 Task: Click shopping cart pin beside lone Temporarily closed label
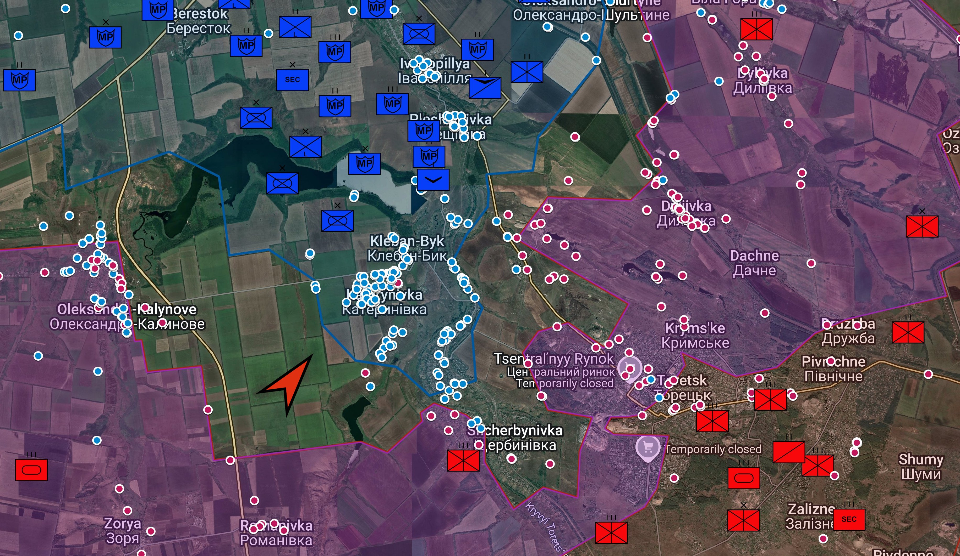tap(648, 448)
